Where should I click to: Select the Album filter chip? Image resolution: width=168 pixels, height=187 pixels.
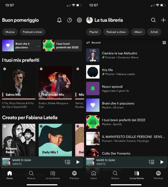pos(138,32)
